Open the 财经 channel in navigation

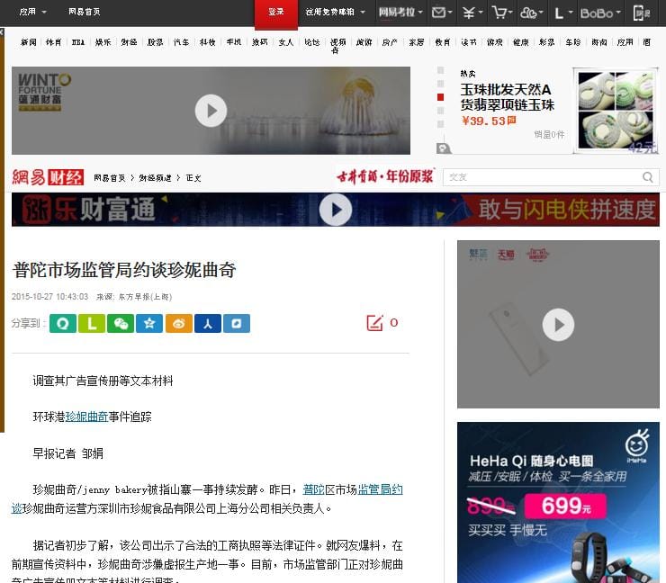(130, 42)
